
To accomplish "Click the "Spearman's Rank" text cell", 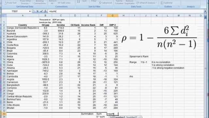I will point(139,56).
